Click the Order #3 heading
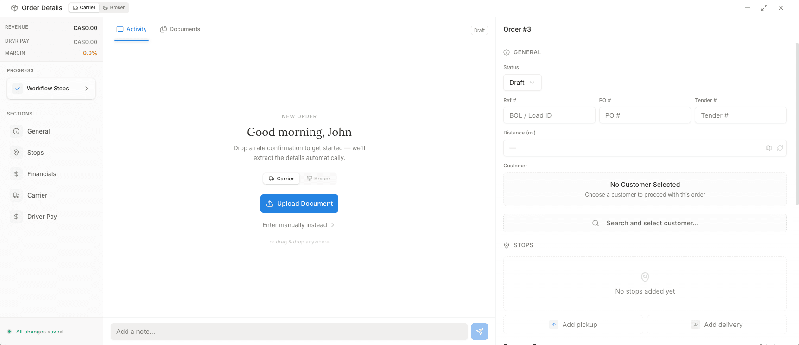The image size is (799, 345). click(517, 29)
